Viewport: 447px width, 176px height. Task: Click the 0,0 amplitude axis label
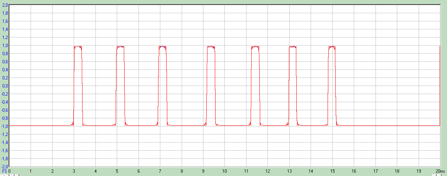pyautogui.click(x=6, y=86)
